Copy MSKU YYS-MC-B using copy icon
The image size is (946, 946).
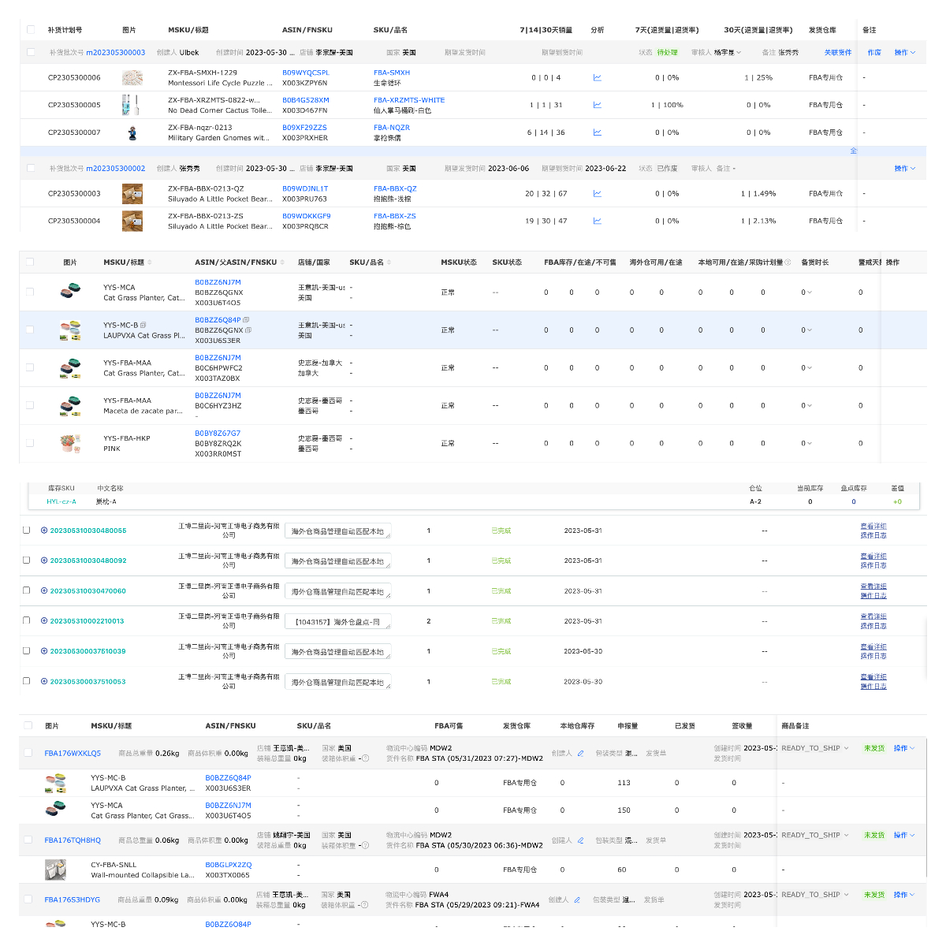[x=143, y=325]
